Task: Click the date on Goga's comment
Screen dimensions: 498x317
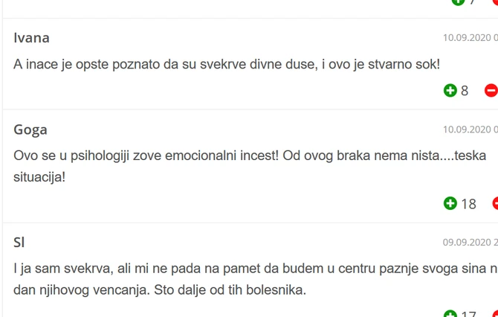Action: [470, 129]
